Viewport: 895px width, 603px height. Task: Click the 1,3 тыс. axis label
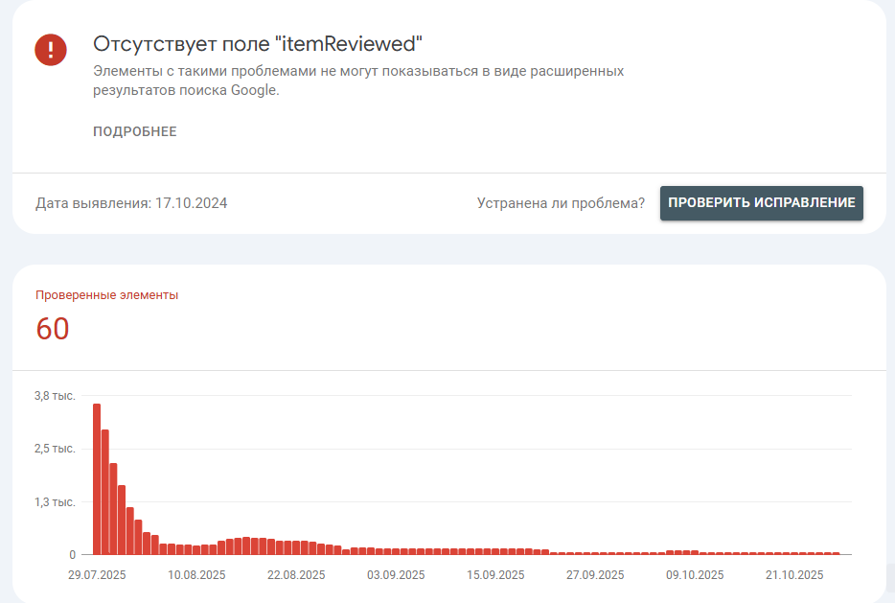(x=55, y=502)
